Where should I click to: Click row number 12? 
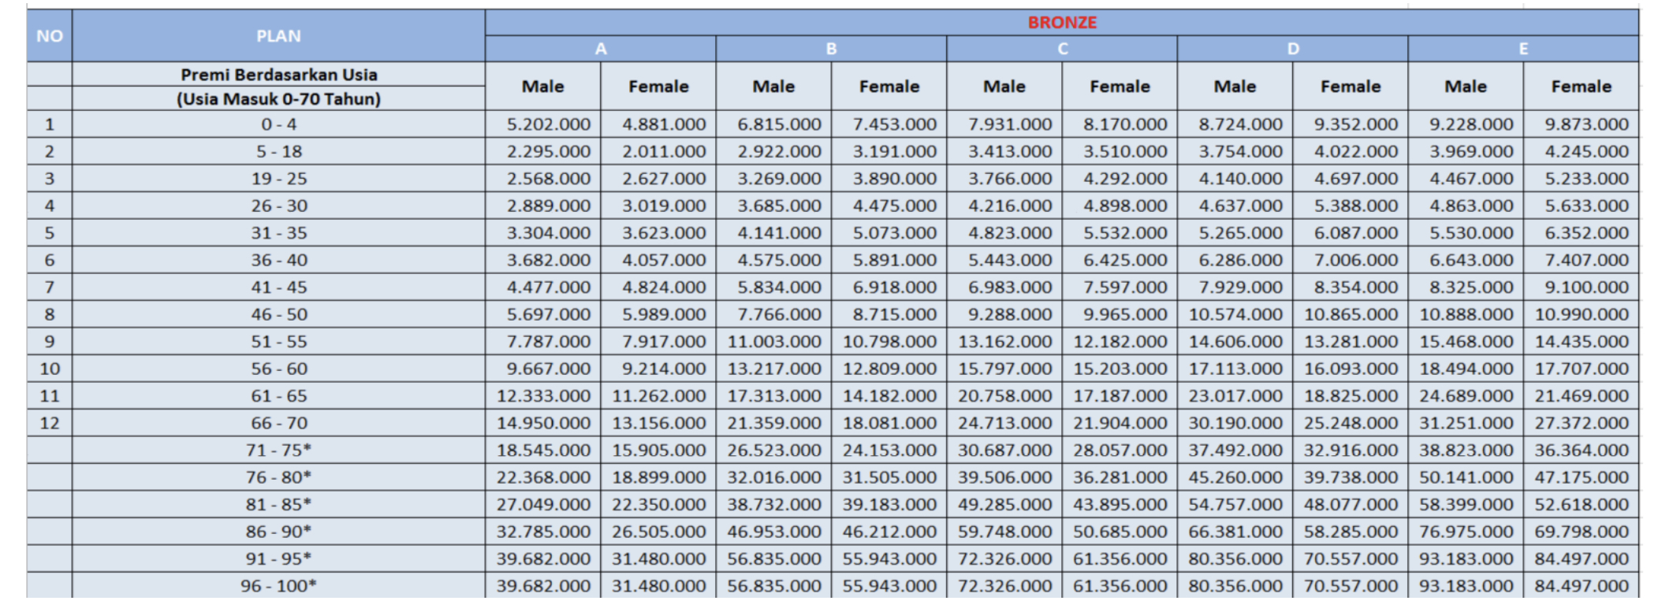click(50, 423)
